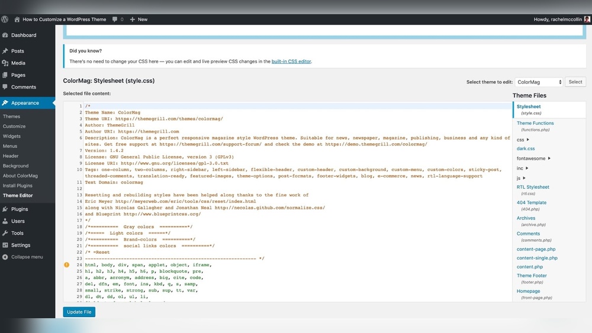Click Collapse menu label
Viewport: 592px width, 333px height.
[27, 257]
